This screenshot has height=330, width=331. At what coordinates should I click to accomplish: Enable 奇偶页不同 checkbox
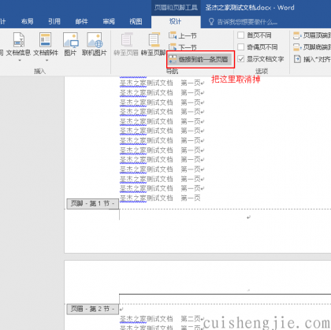click(x=240, y=47)
